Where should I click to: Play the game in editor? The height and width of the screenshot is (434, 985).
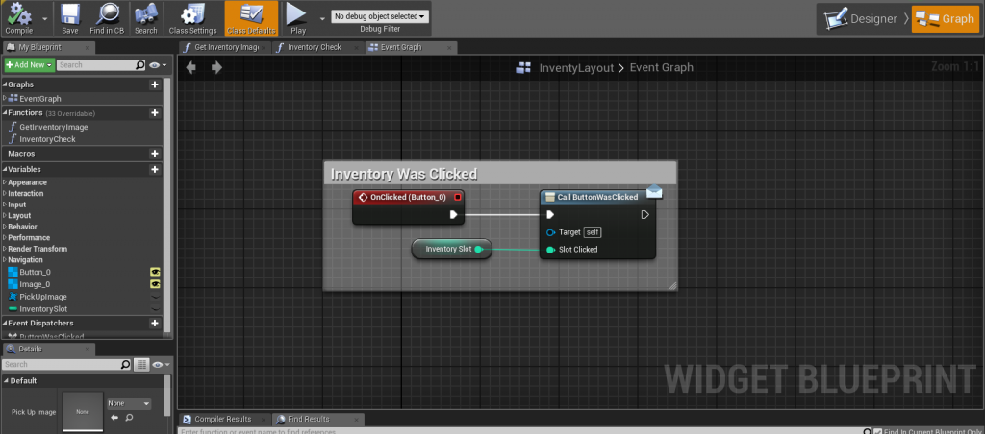click(298, 18)
